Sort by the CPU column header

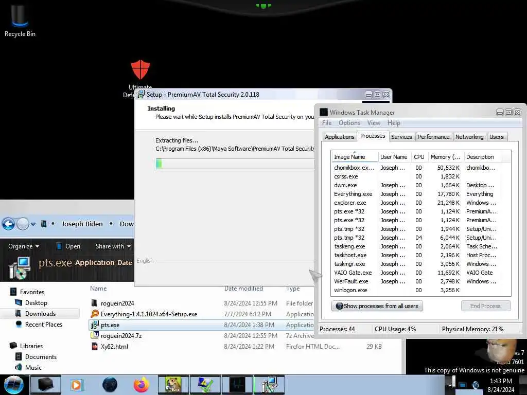(419, 157)
